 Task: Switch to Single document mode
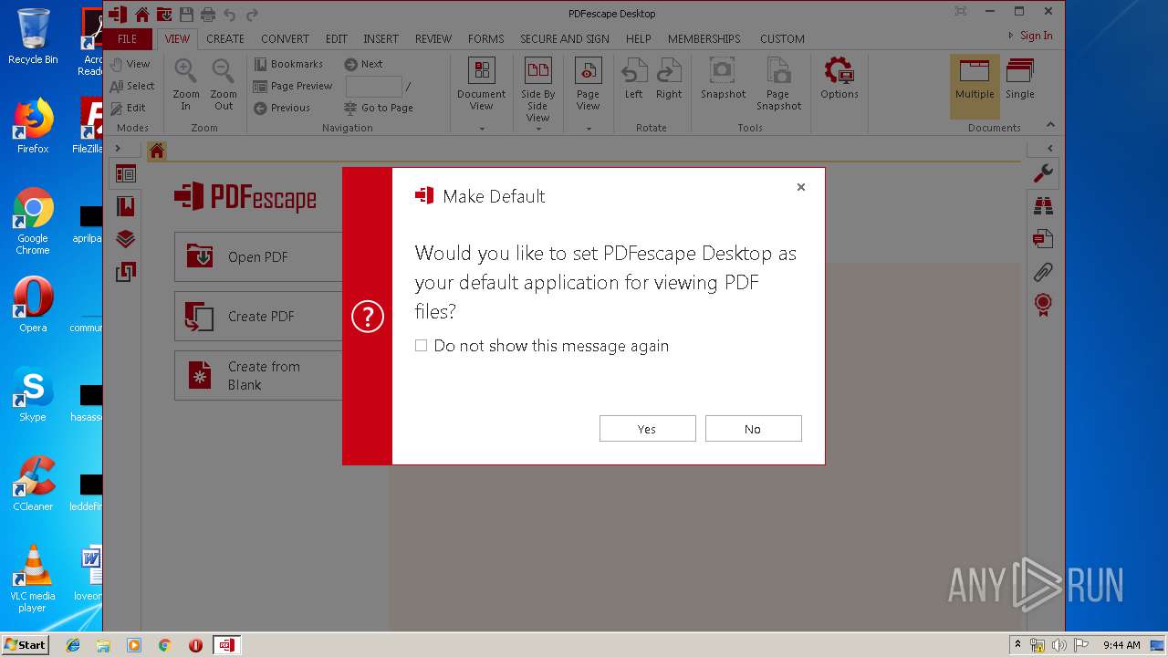(x=1020, y=80)
